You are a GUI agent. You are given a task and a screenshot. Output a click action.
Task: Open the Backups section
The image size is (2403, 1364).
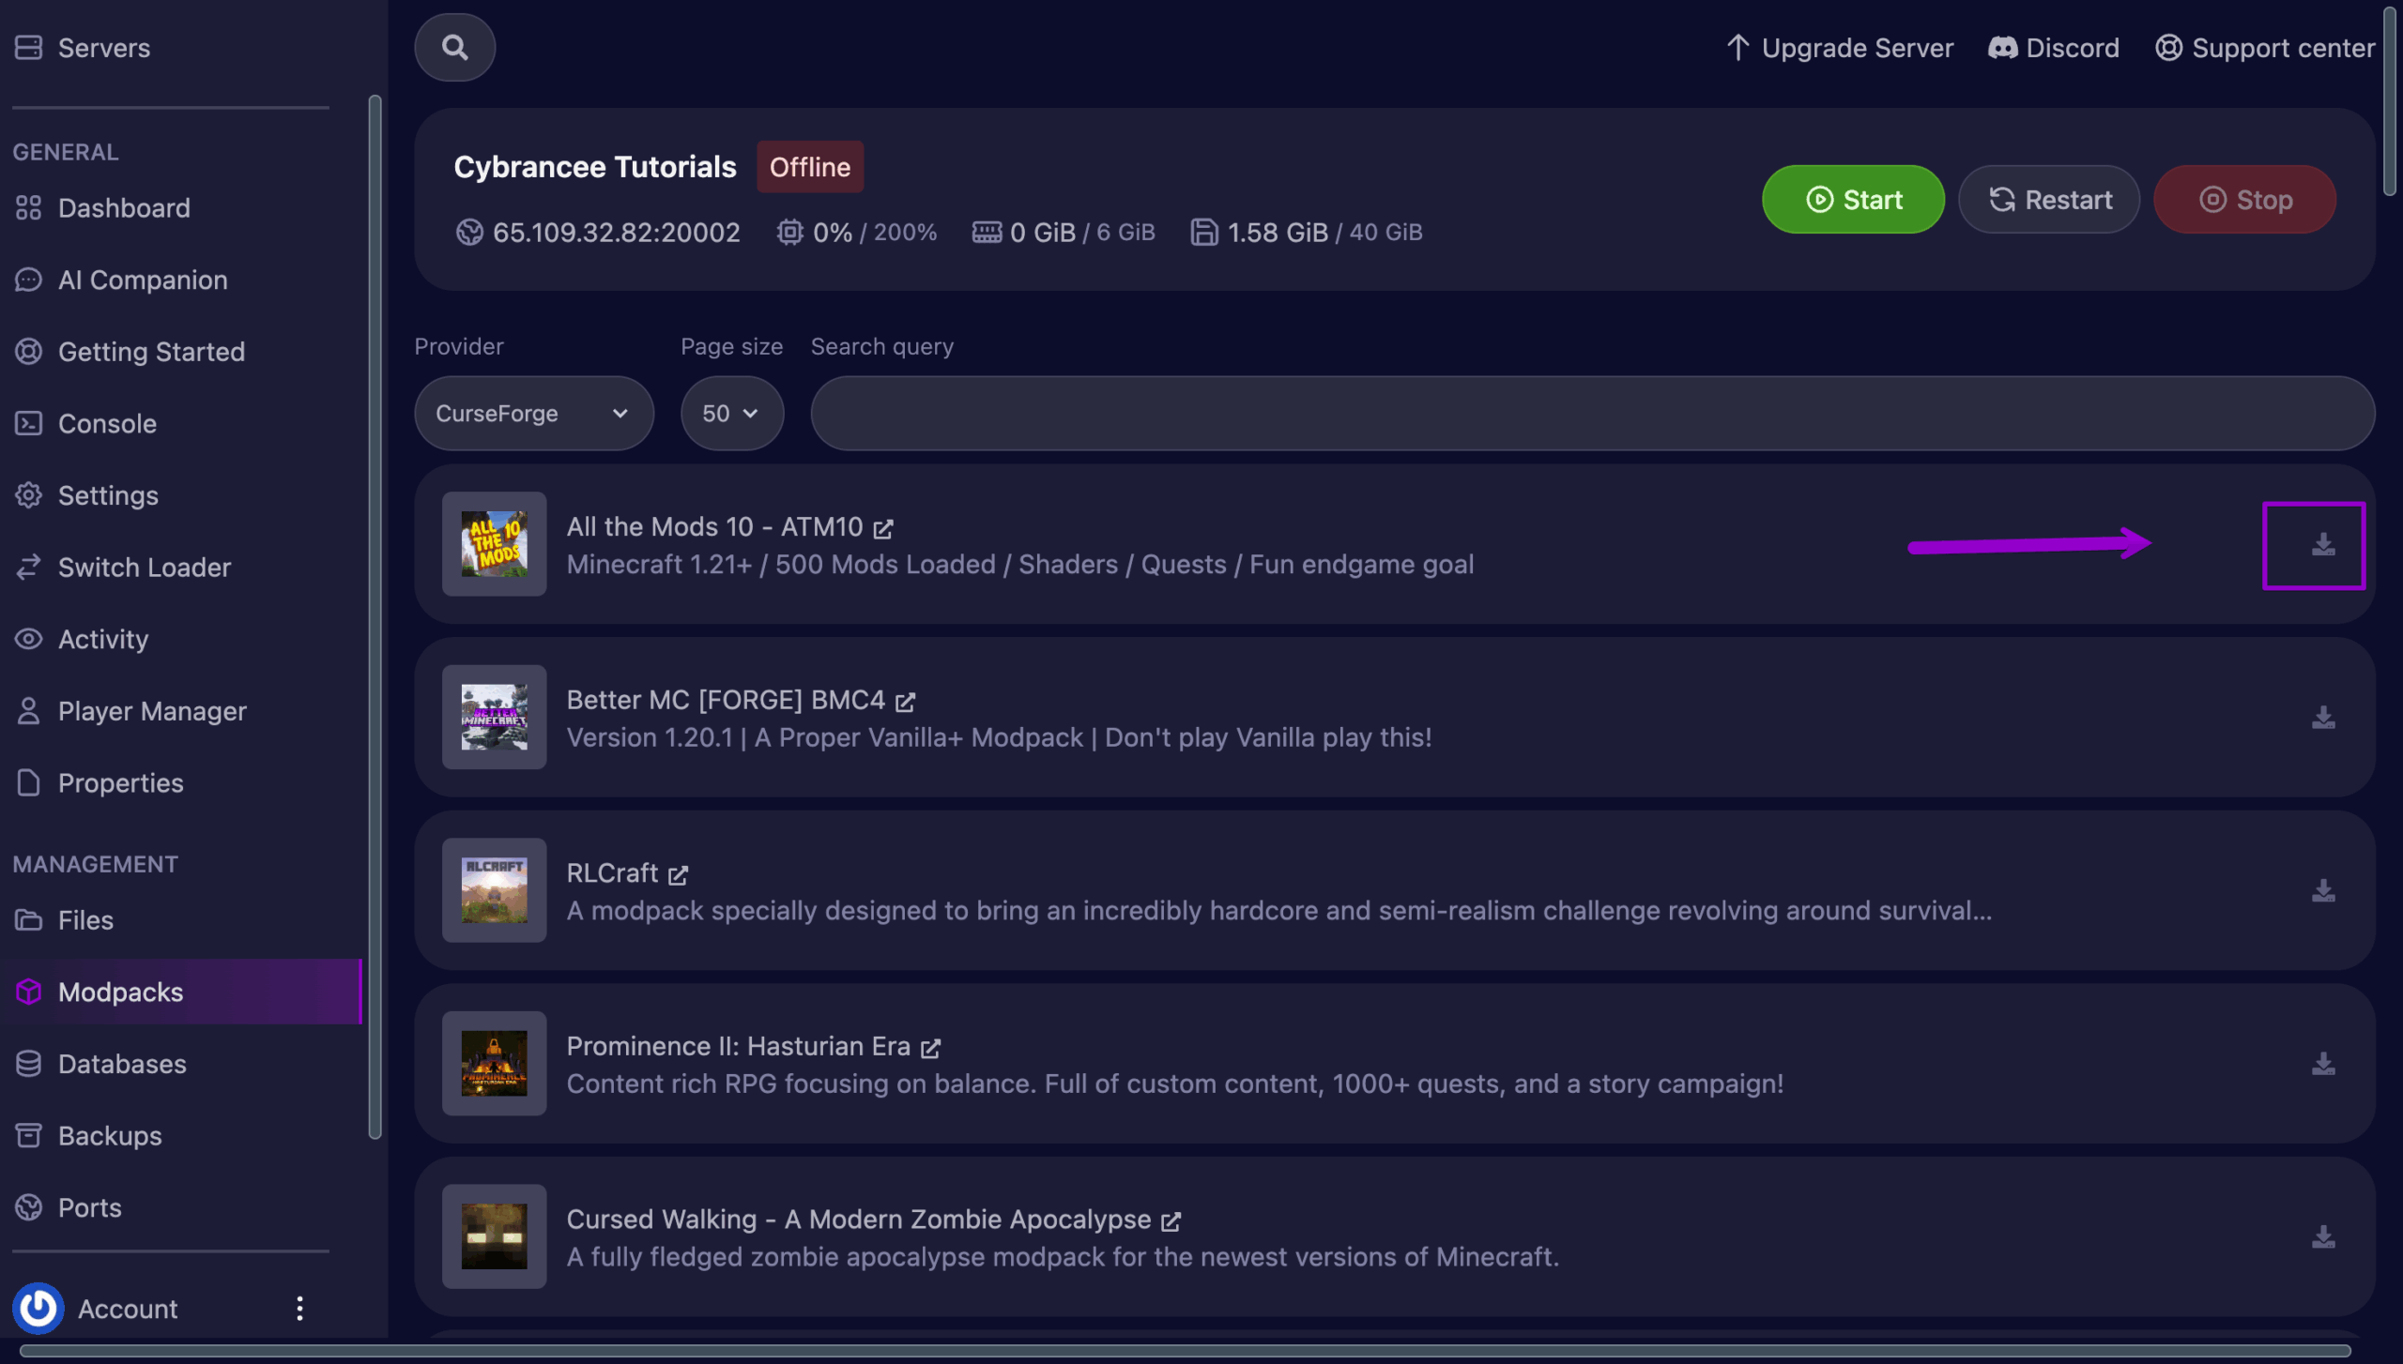coord(110,1136)
